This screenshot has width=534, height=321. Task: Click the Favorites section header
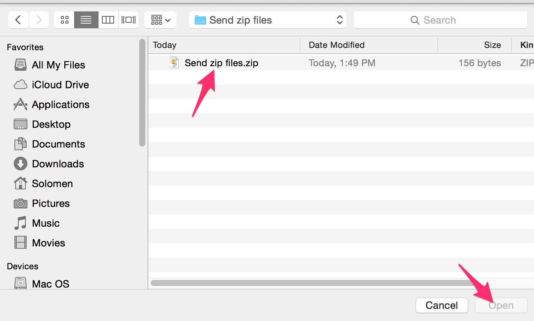click(25, 47)
